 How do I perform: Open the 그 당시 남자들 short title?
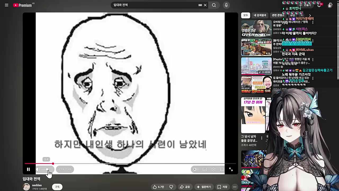(x=249, y=138)
